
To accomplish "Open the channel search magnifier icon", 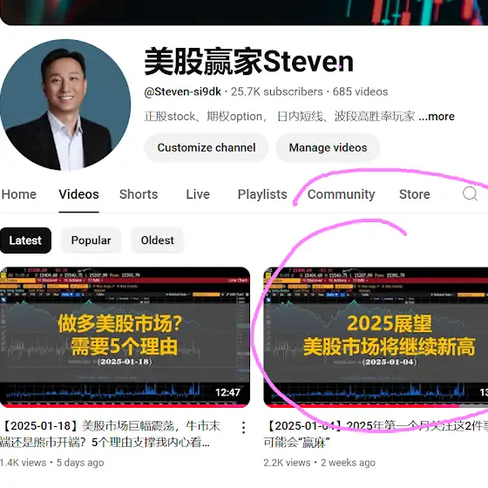I will [x=470, y=193].
